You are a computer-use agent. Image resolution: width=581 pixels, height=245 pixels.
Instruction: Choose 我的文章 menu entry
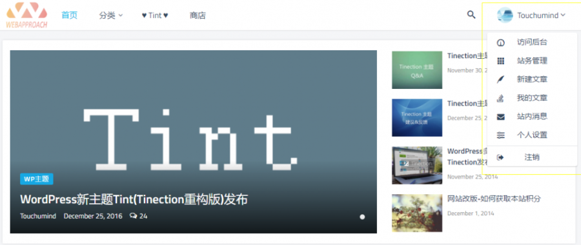[x=532, y=98]
